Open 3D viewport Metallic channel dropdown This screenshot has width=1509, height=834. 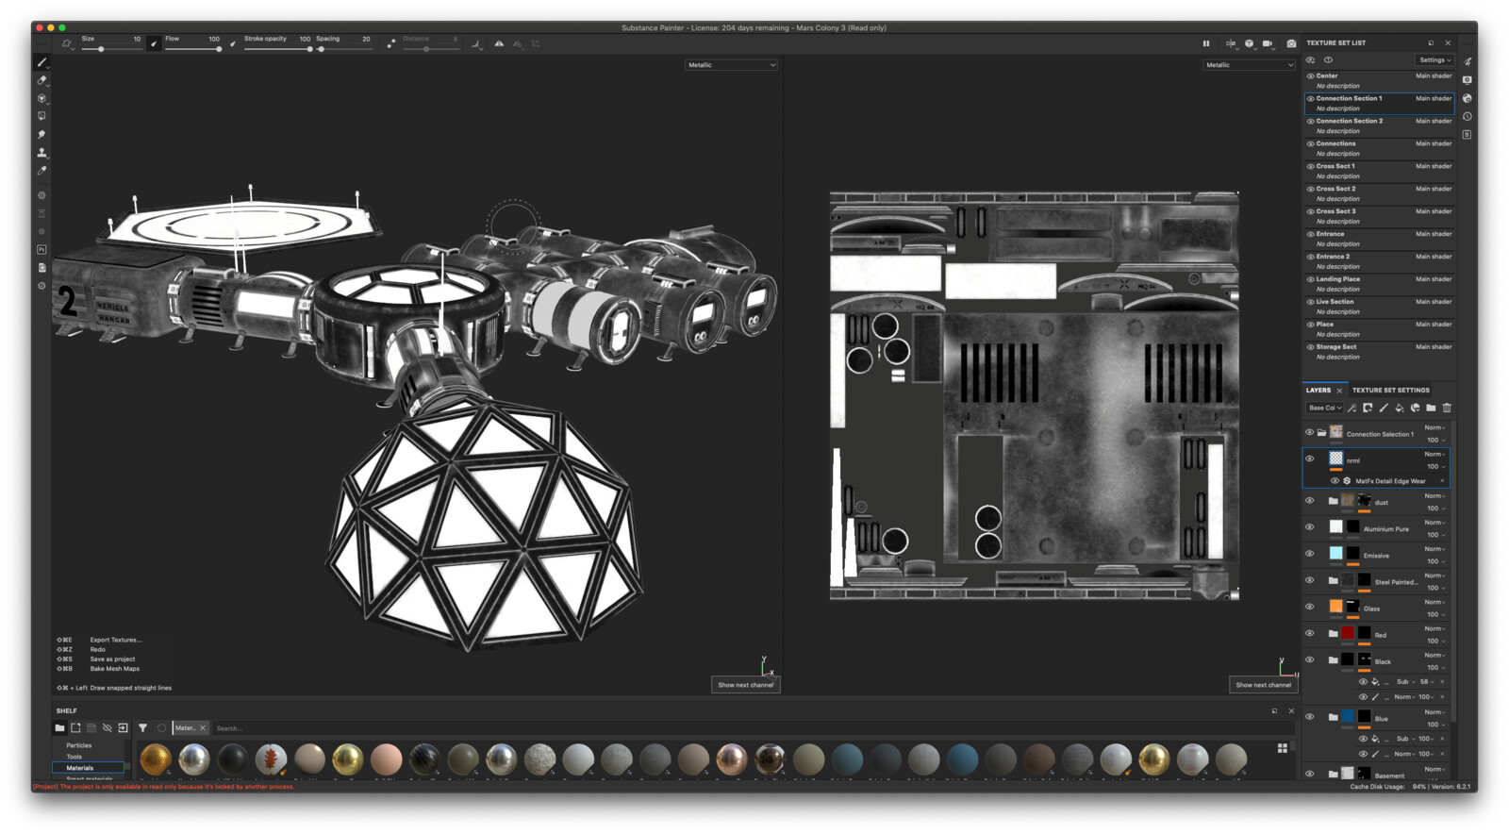pyautogui.click(x=732, y=65)
